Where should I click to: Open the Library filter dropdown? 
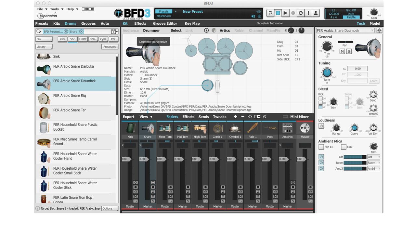pyautogui.click(x=44, y=47)
